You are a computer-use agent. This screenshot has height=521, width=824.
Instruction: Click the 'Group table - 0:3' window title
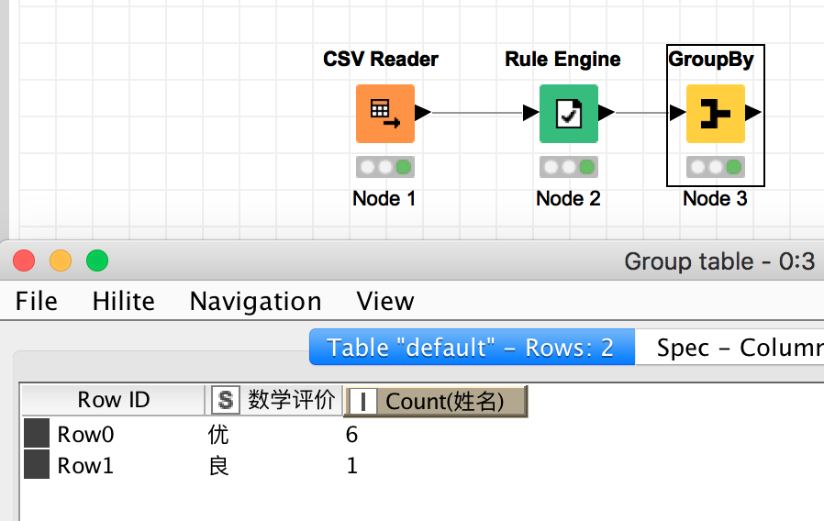719,261
